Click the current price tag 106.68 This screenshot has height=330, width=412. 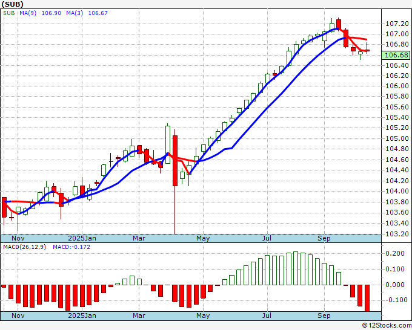pyautogui.click(x=397, y=55)
